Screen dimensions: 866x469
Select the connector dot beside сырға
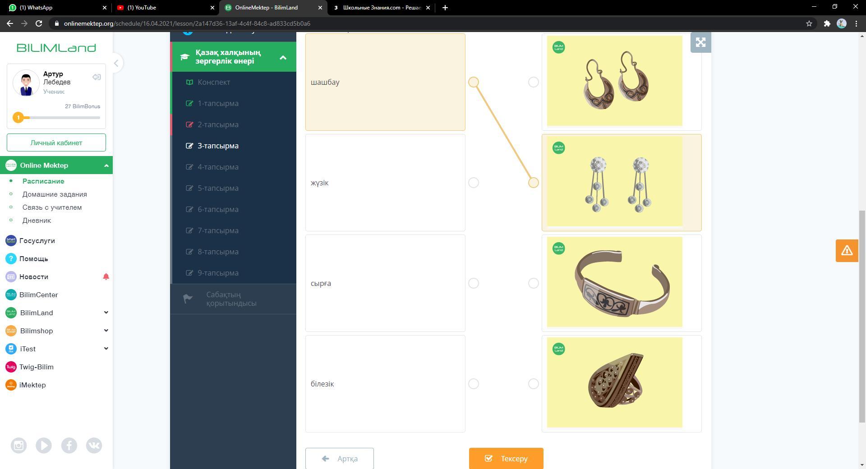click(x=473, y=283)
